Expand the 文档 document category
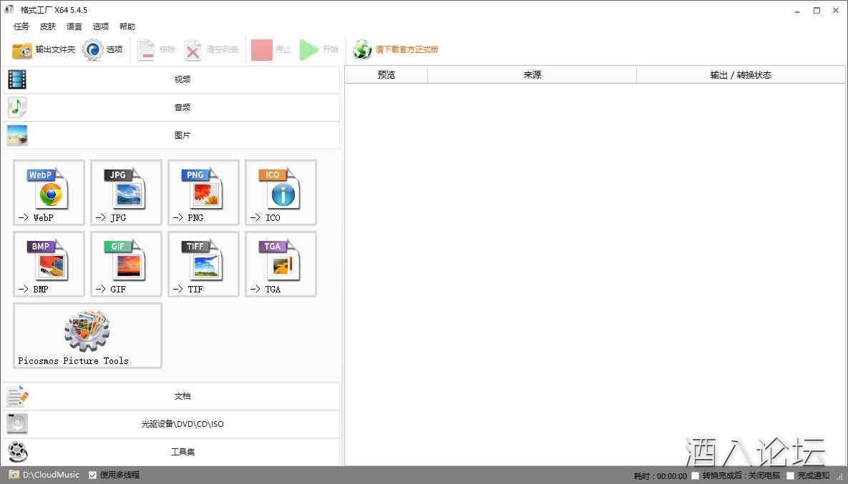This screenshot has height=484, width=848. pos(182,395)
